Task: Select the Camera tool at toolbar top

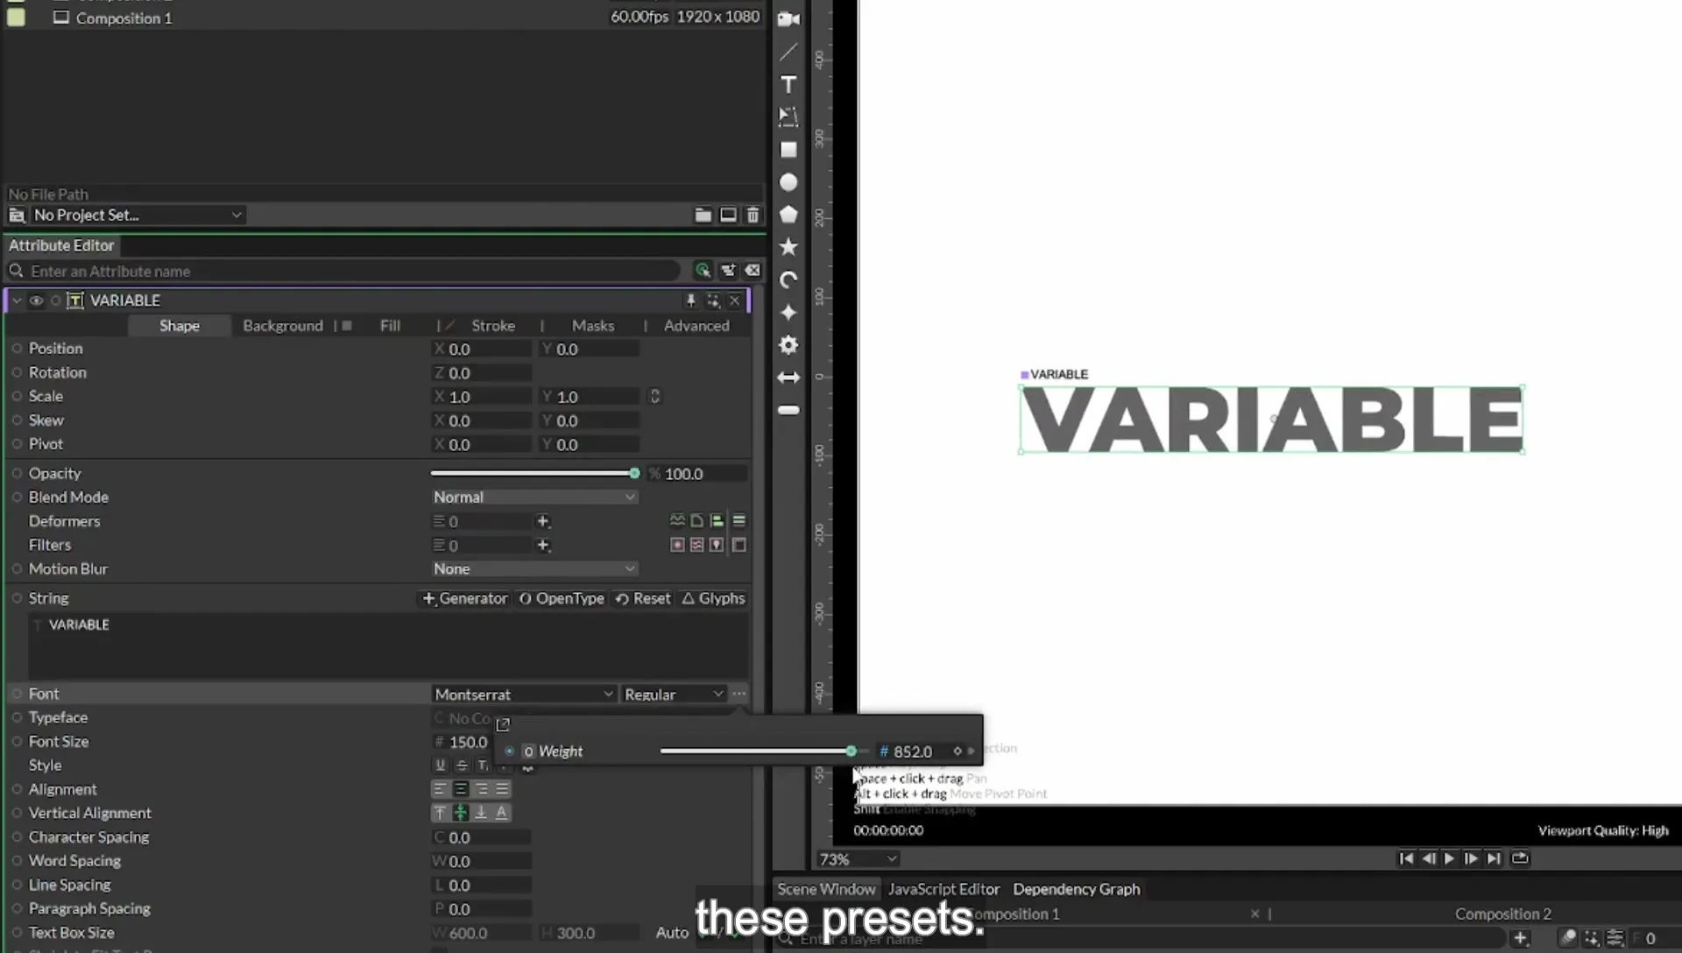Action: click(788, 19)
